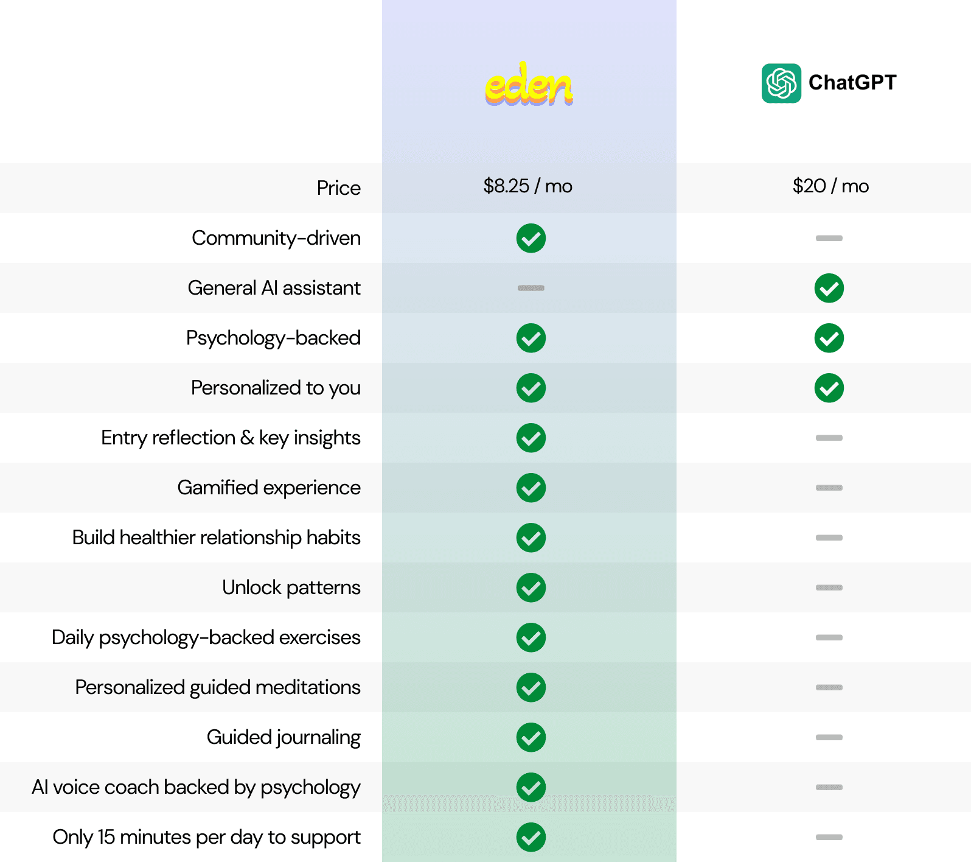
Task: Click ChatGPT's Psychology-backed checkmark
Action: pyautogui.click(x=829, y=338)
